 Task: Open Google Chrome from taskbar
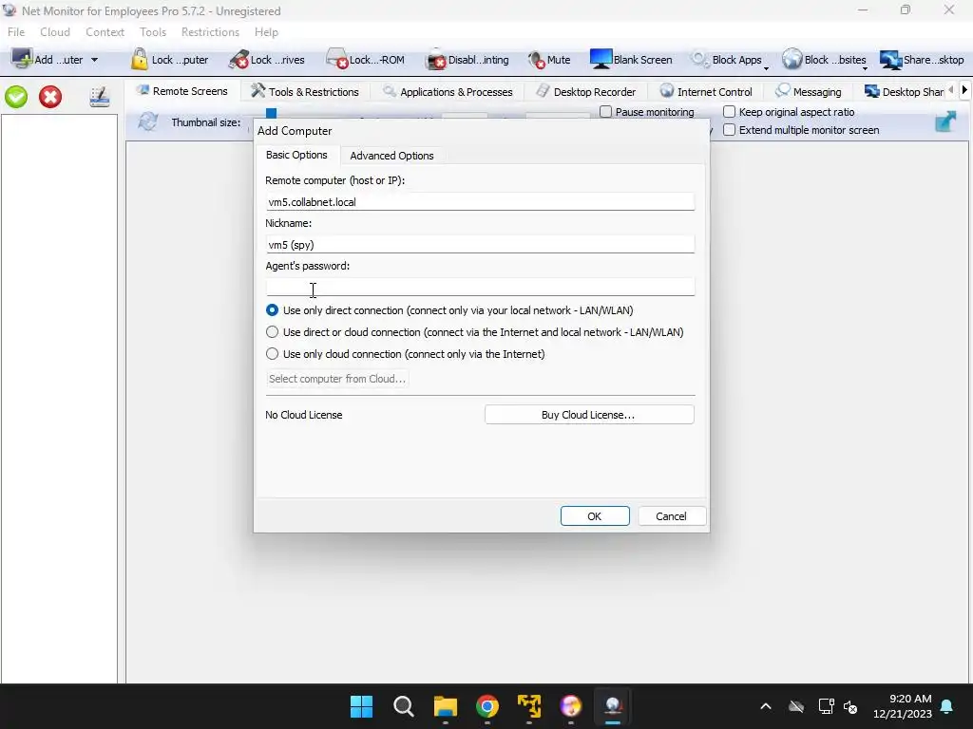[487, 706]
